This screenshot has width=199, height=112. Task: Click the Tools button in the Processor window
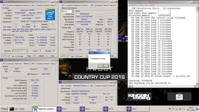click(x=29, y=56)
